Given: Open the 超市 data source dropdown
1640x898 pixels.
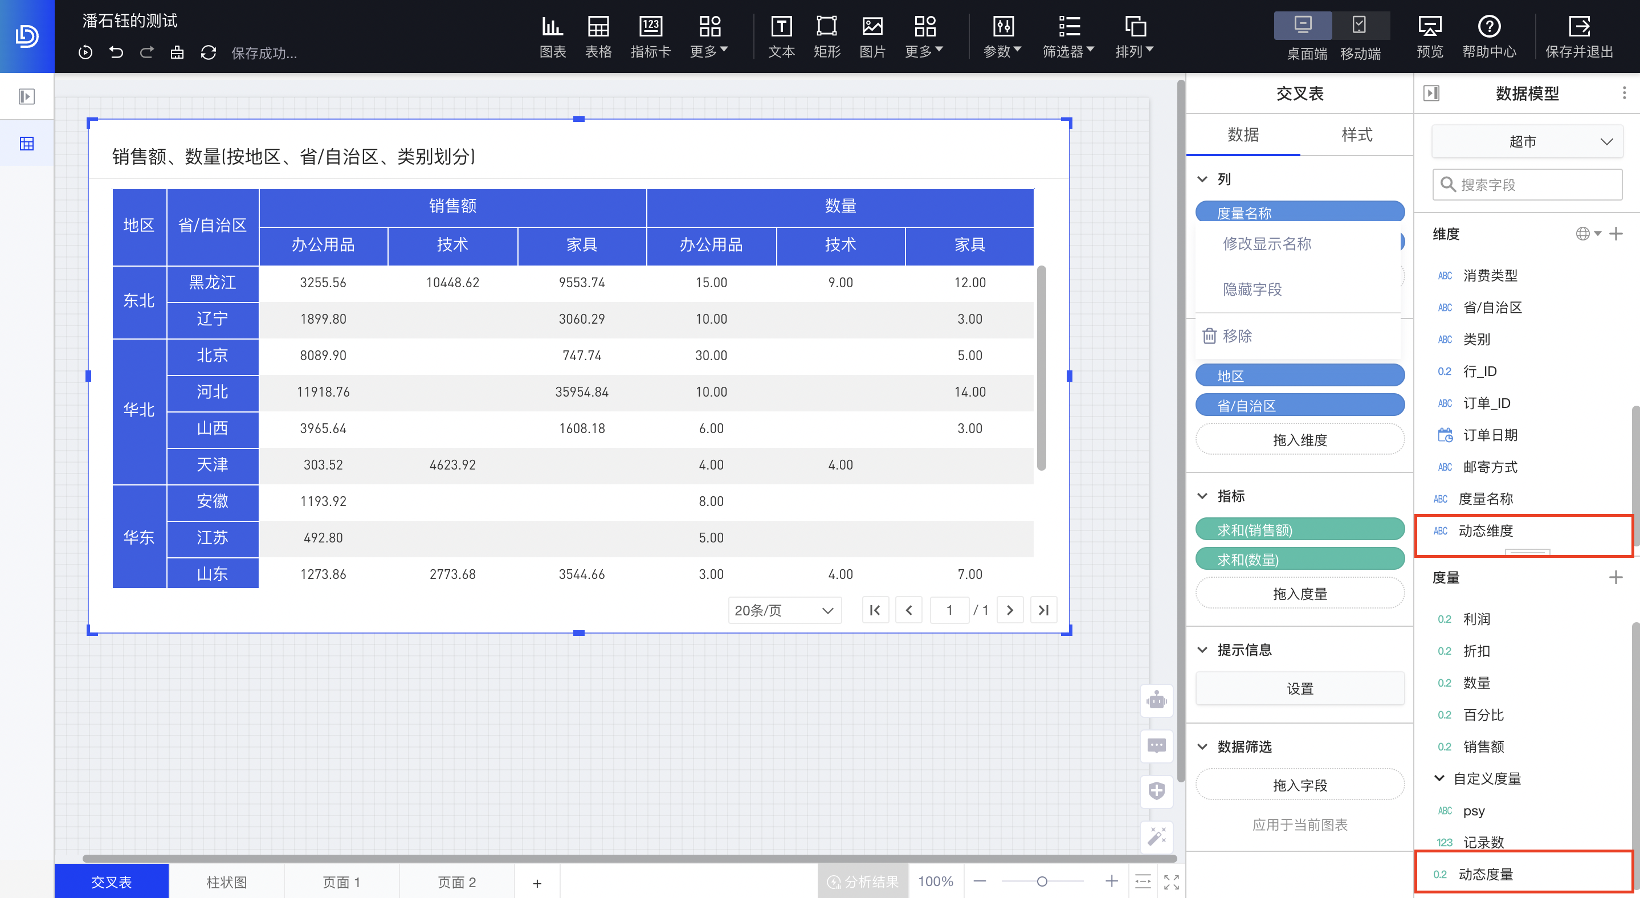Looking at the screenshot, I should click(x=1527, y=141).
